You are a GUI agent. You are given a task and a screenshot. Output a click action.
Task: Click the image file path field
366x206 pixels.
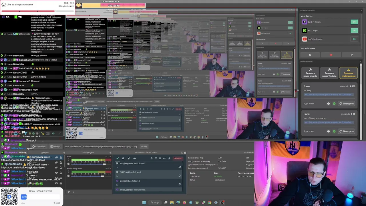[110, 146]
